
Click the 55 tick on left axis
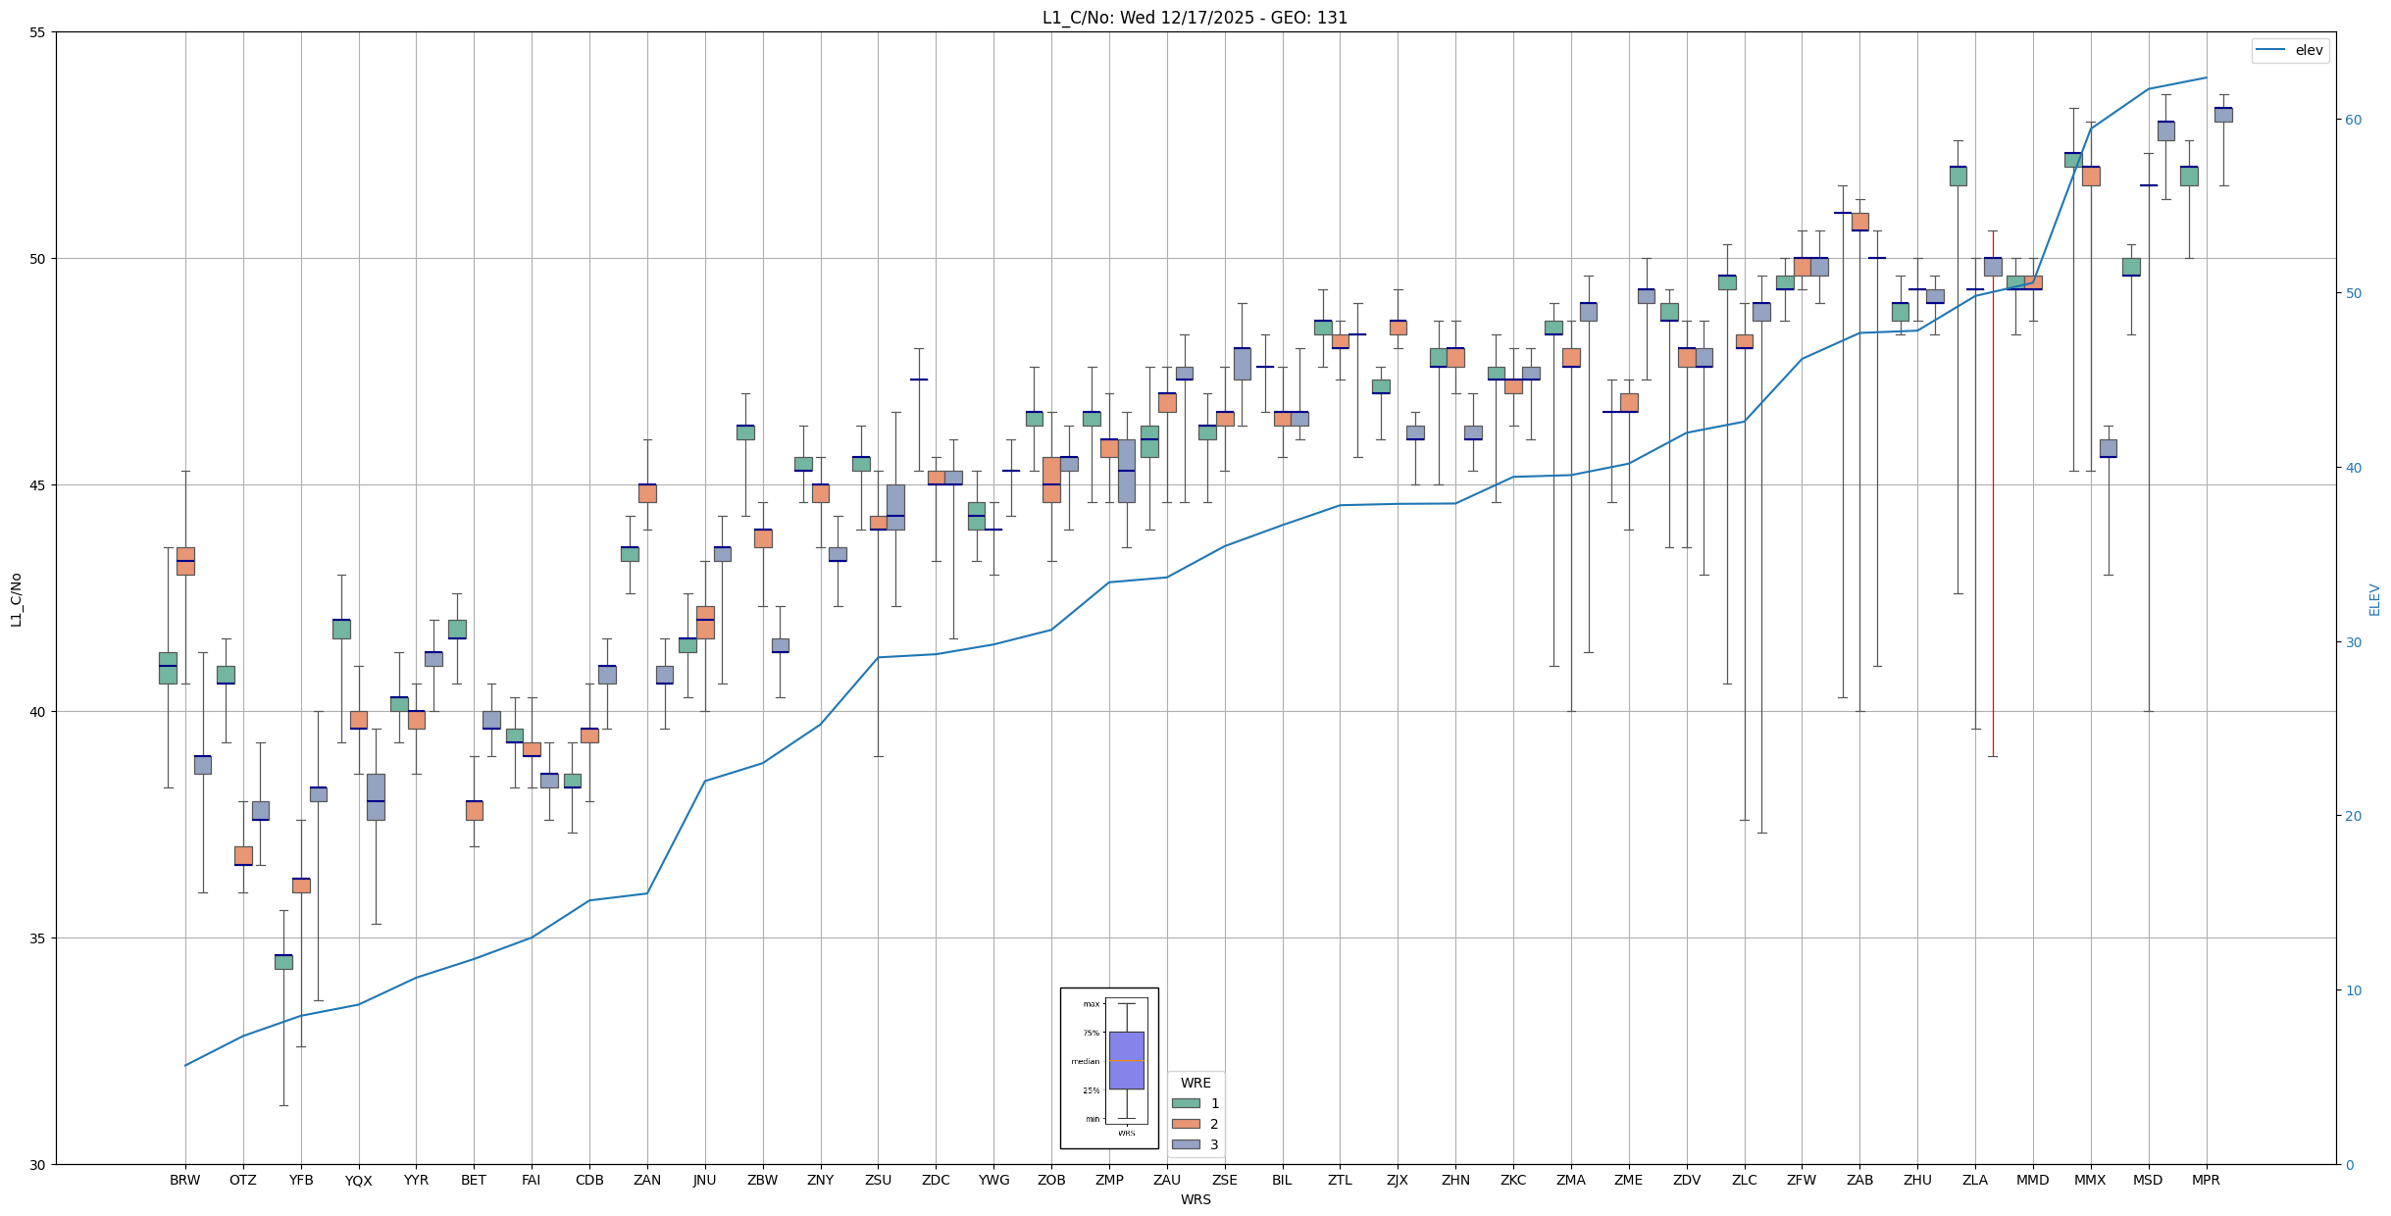(39, 32)
